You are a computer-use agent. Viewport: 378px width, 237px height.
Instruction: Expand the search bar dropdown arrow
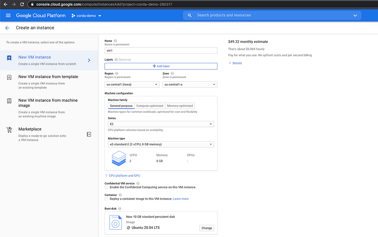coord(355,16)
